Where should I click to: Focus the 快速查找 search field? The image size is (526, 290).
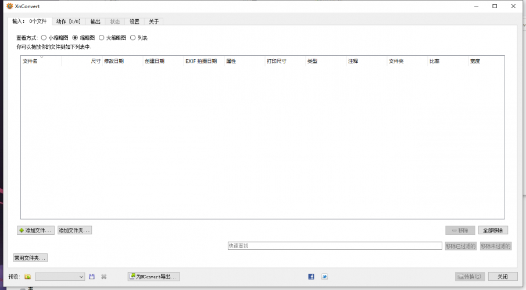pyautogui.click(x=335, y=246)
